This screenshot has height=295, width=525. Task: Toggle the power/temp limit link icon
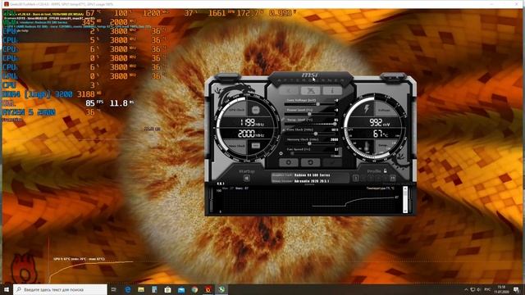[283, 119]
